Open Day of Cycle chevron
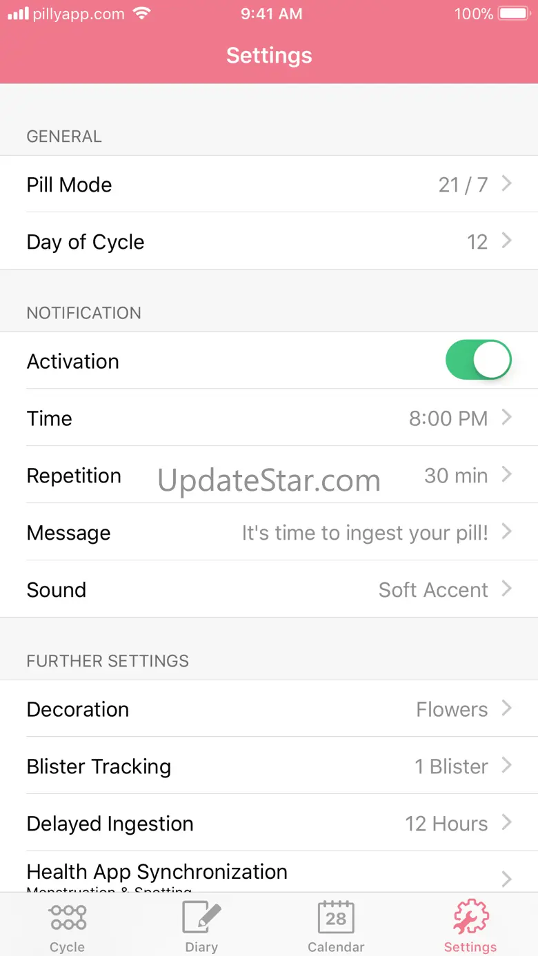 pos(507,241)
